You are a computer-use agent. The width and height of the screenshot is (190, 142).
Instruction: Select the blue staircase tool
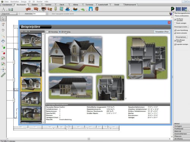68,9
